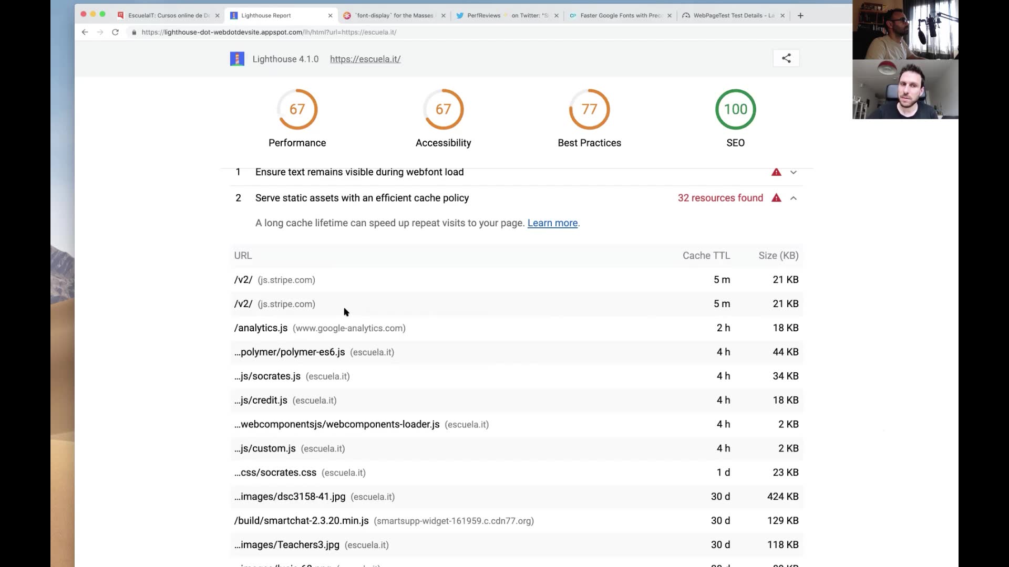This screenshot has width=1009, height=567.
Task: Click the Size (KB) column header
Action: (778, 256)
